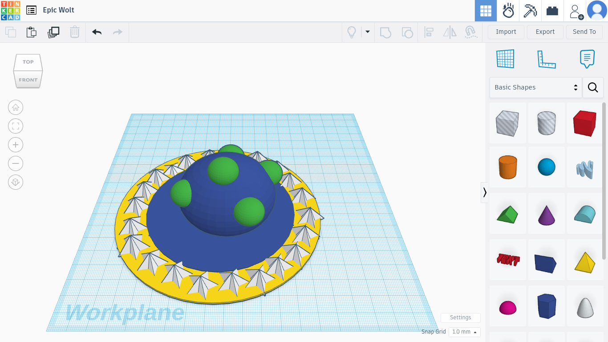This screenshot has width=608, height=342.
Task: Pick the teal Round Roof shape
Action: (x=585, y=214)
